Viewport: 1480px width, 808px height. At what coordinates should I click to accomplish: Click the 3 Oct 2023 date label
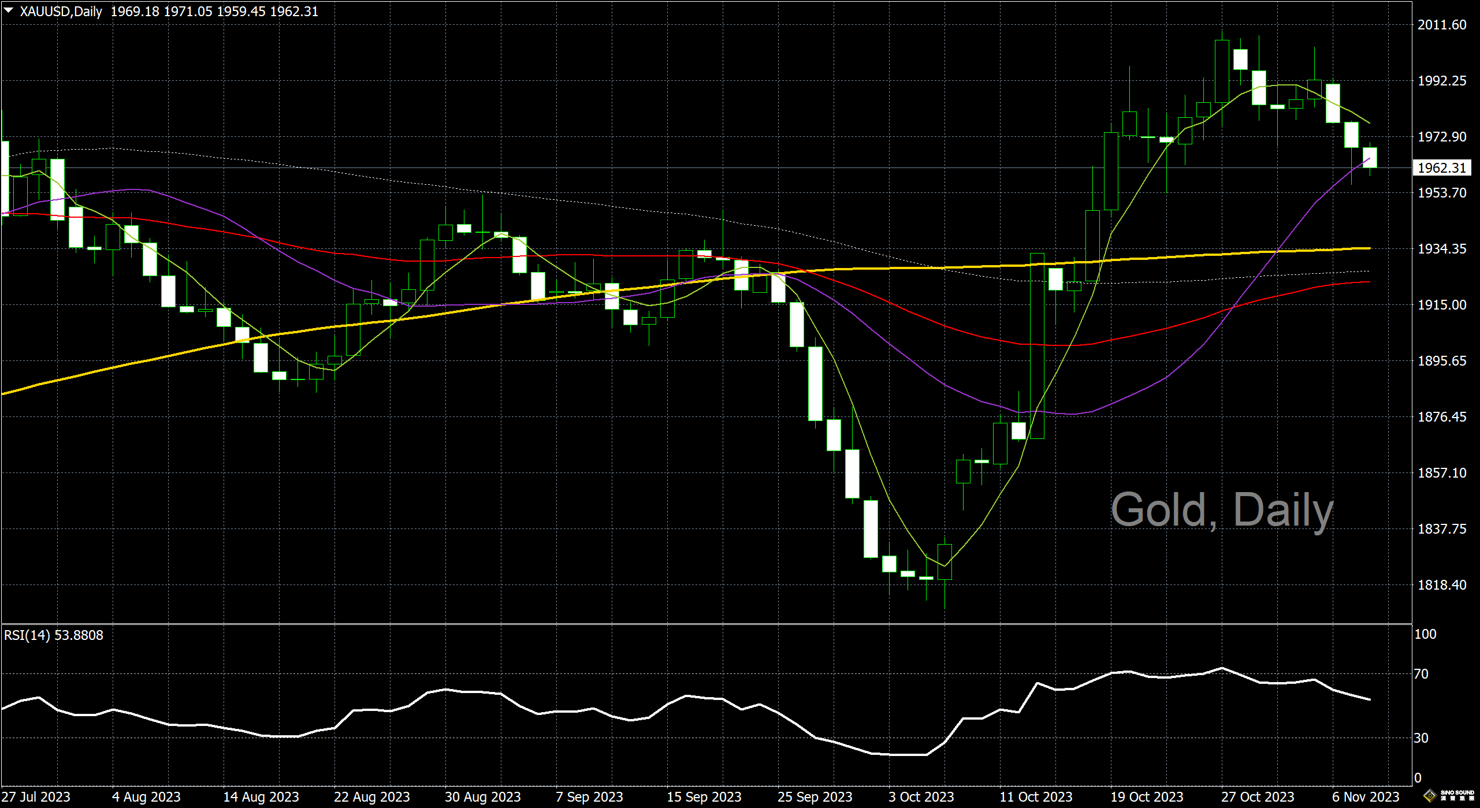(x=921, y=797)
